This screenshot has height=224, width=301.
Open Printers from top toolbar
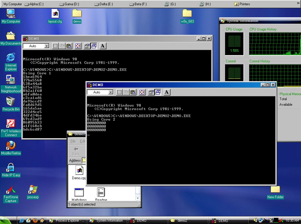(x=242, y=4)
